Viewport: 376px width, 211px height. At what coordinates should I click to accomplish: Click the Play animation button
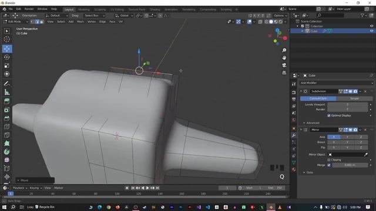point(147,188)
